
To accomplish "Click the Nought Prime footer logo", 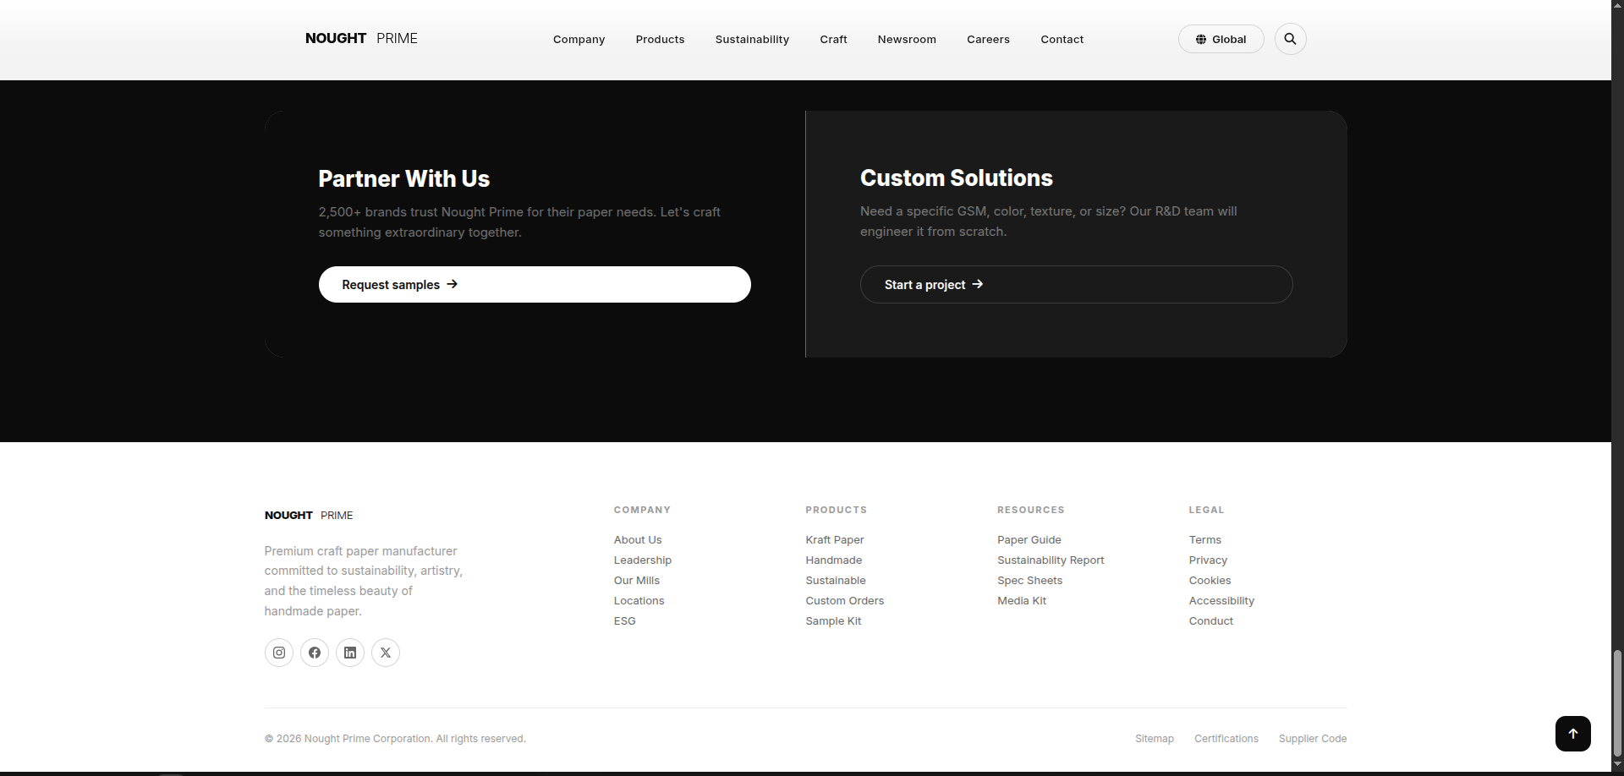I will [309, 516].
